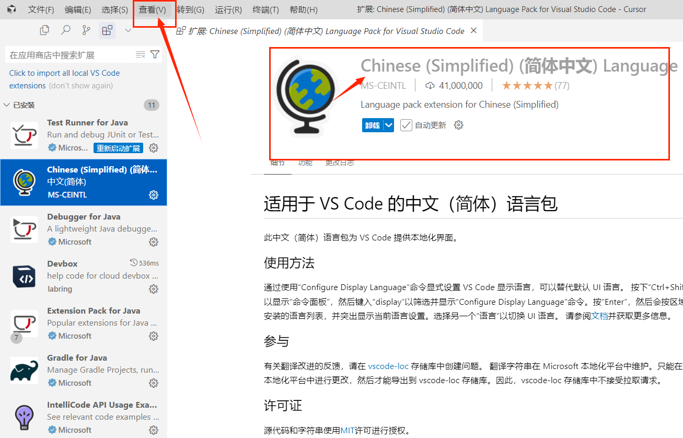Screen dimensions: 683x438
Task: Click the Extension Pack for Java icon
Action: point(24,324)
